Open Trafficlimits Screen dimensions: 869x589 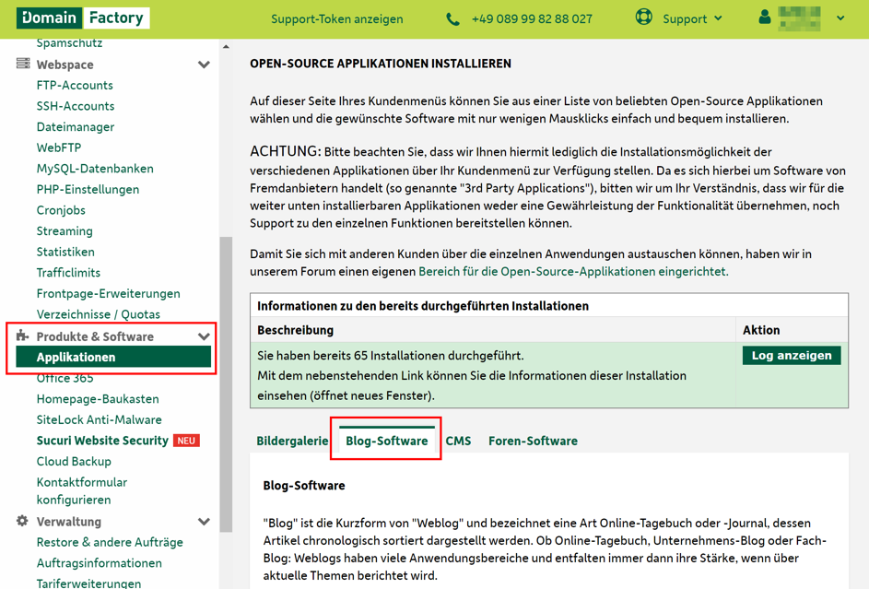68,273
